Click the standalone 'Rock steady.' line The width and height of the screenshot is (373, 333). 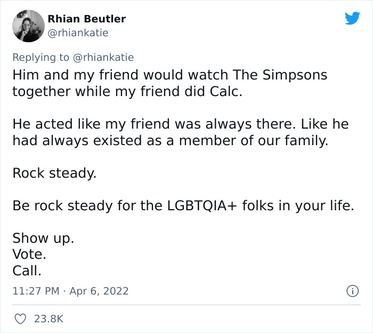point(54,173)
